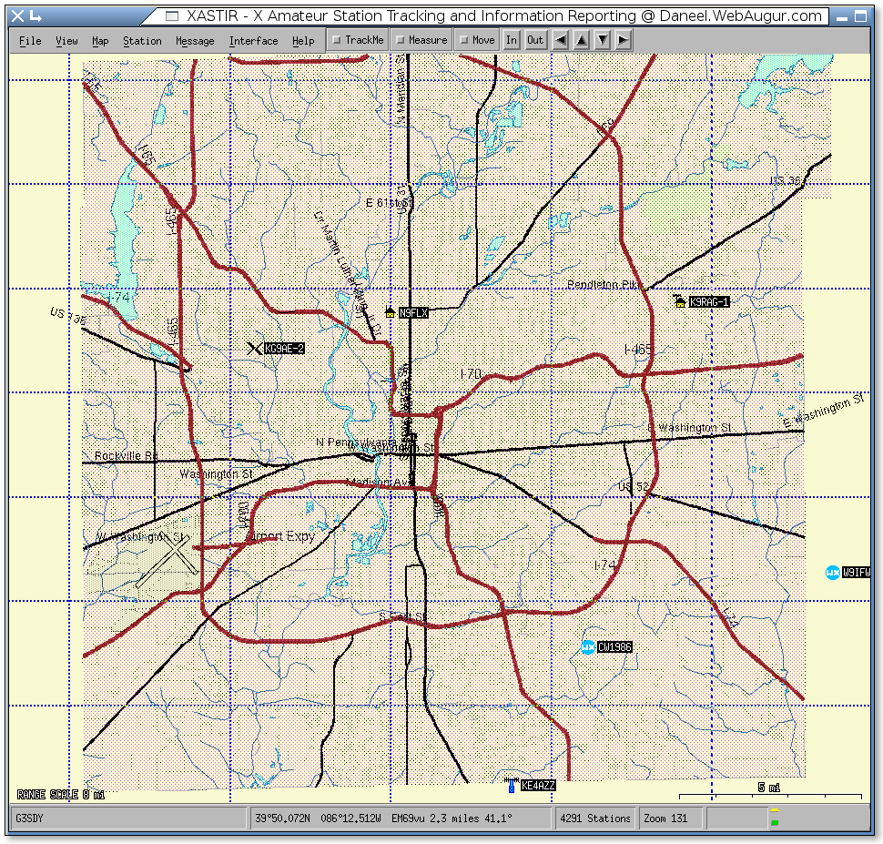The width and height of the screenshot is (883, 844).
Task: Click the US 52 road label
Action: (633, 485)
